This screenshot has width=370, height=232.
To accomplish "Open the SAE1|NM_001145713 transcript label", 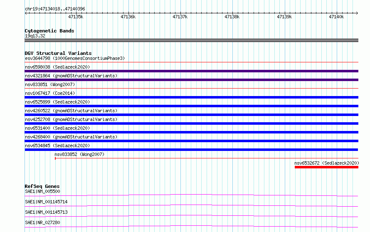I will [x=46, y=212].
